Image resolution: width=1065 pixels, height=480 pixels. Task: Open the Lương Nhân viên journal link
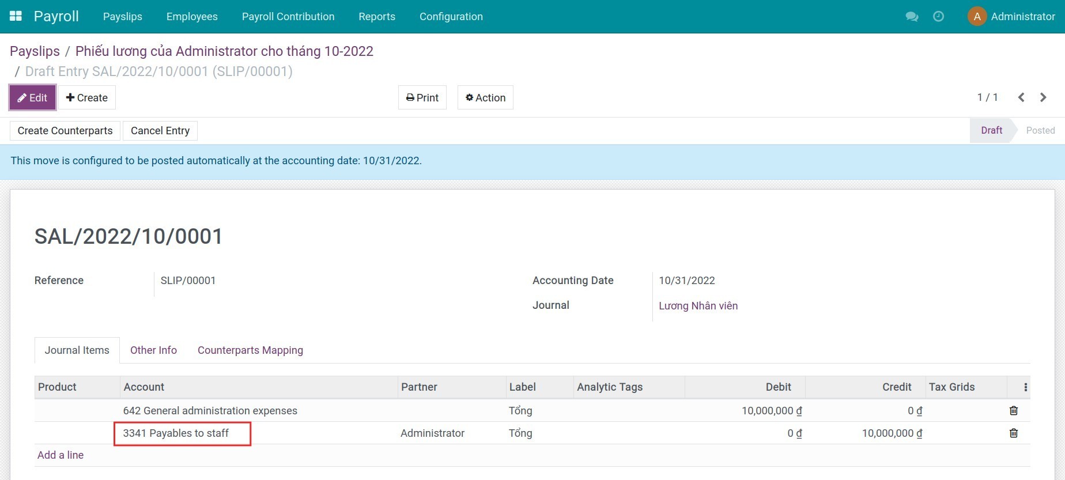pyautogui.click(x=698, y=306)
